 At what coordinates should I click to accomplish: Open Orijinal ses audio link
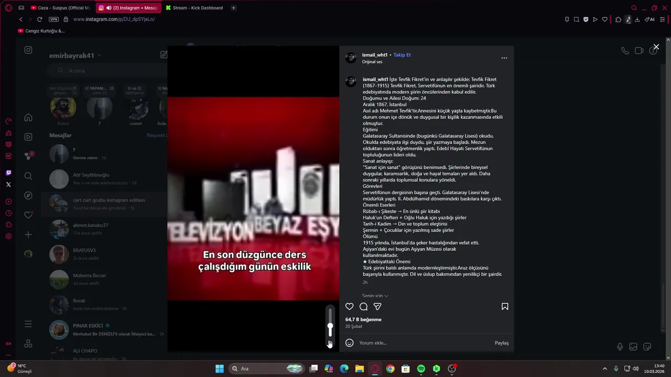(x=372, y=62)
